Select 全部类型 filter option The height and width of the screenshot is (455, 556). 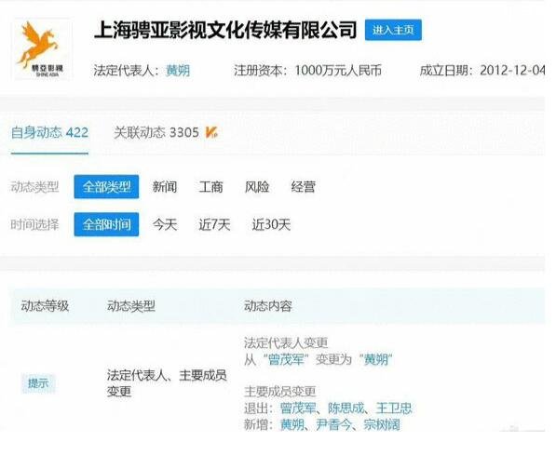click(x=106, y=187)
